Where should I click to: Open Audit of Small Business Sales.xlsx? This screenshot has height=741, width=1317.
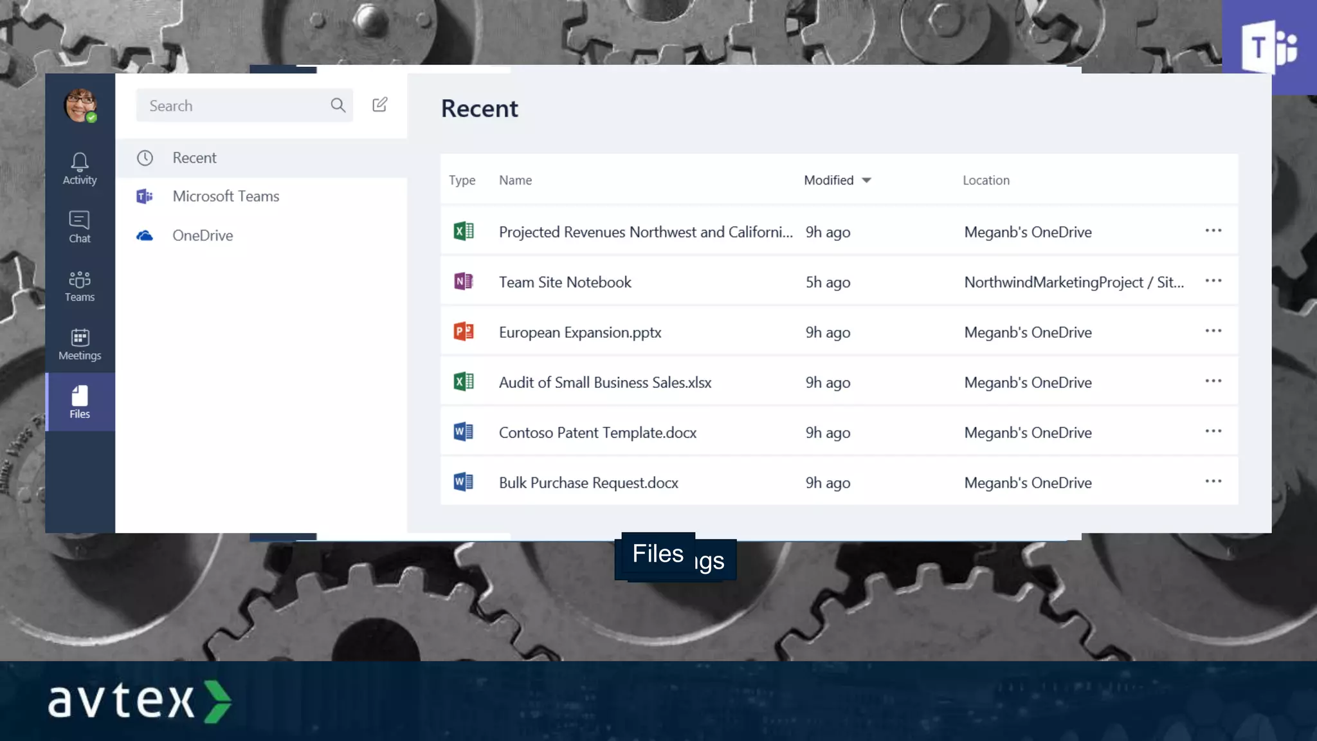pyautogui.click(x=604, y=383)
